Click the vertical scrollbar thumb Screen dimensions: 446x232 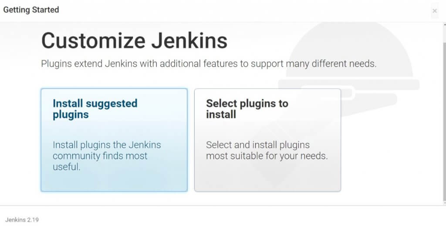(x=444, y=121)
